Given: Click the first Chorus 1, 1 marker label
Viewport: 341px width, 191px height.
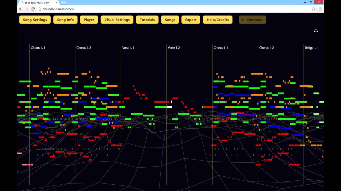Looking at the screenshot, I should (x=38, y=48).
